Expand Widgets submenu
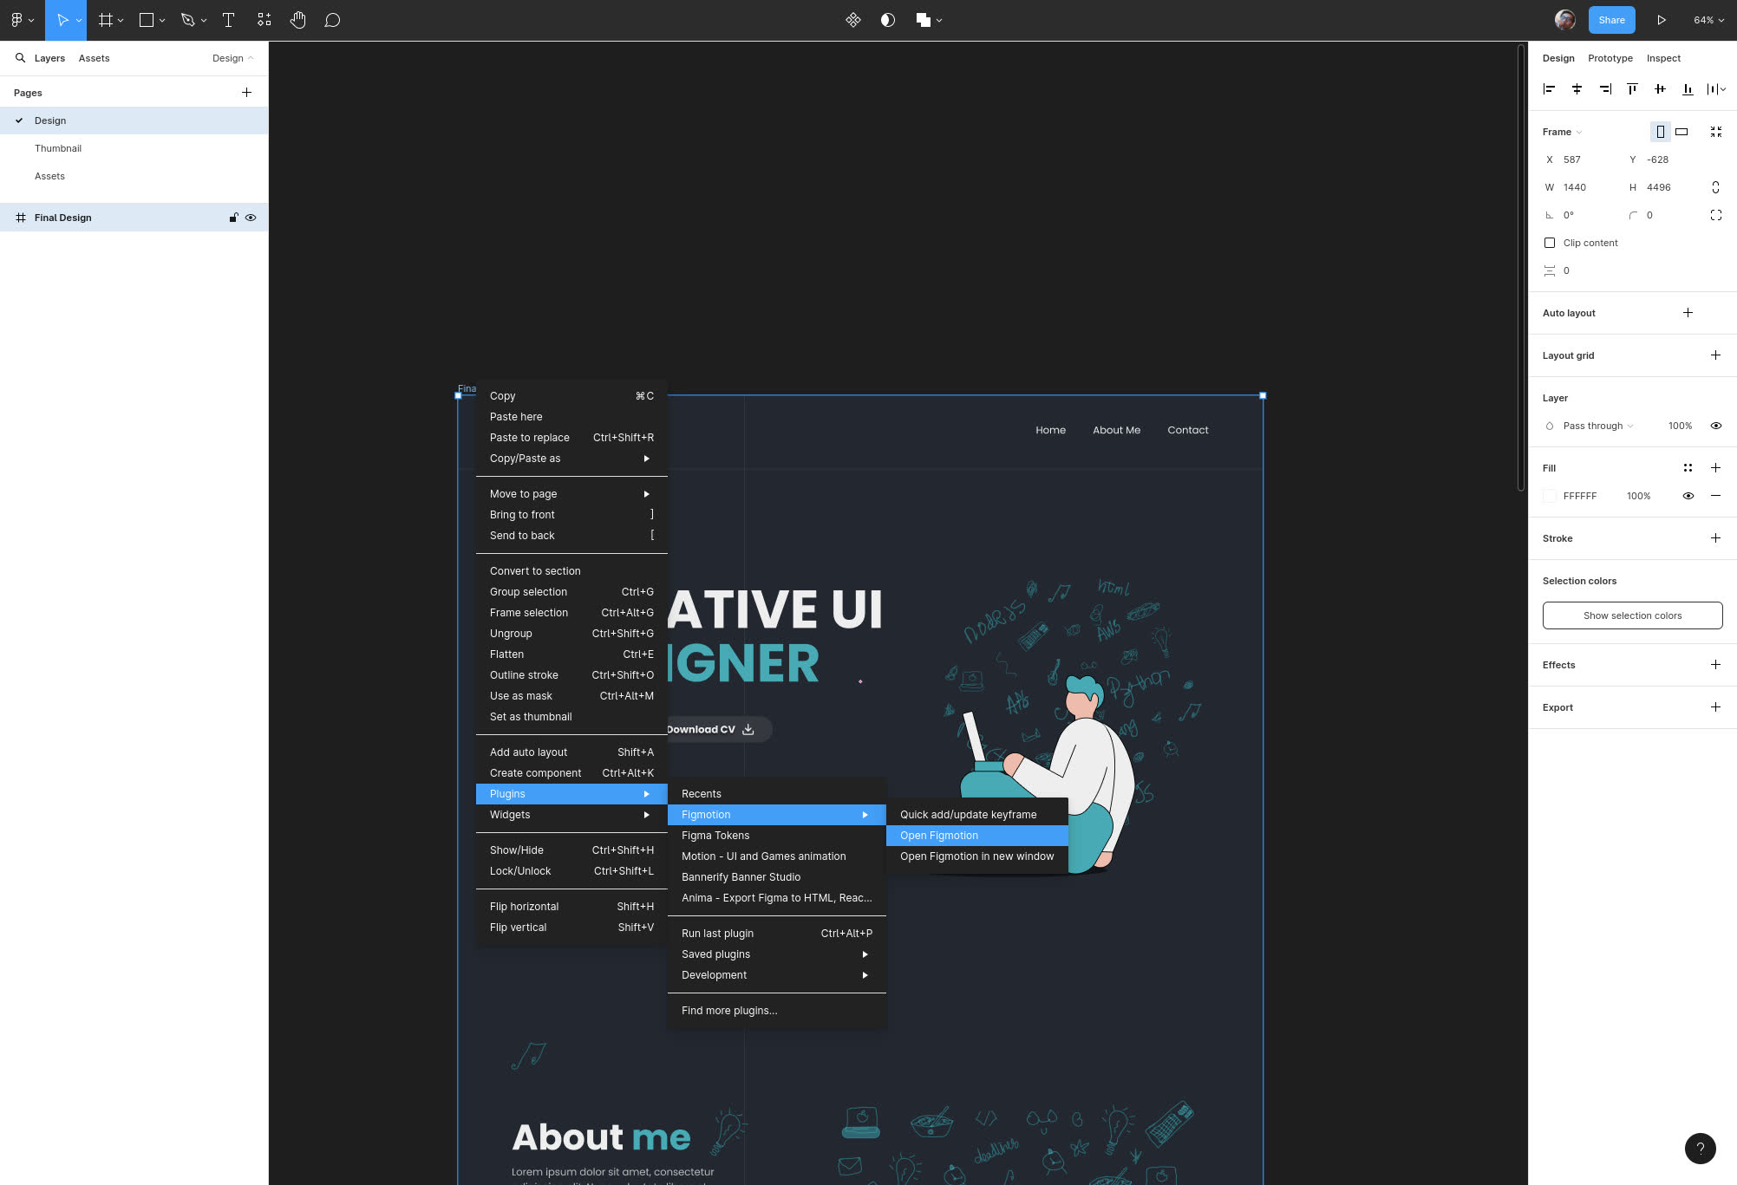 [571, 815]
